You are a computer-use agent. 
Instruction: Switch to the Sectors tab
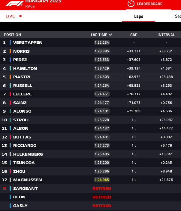pyautogui.click(x=178, y=16)
